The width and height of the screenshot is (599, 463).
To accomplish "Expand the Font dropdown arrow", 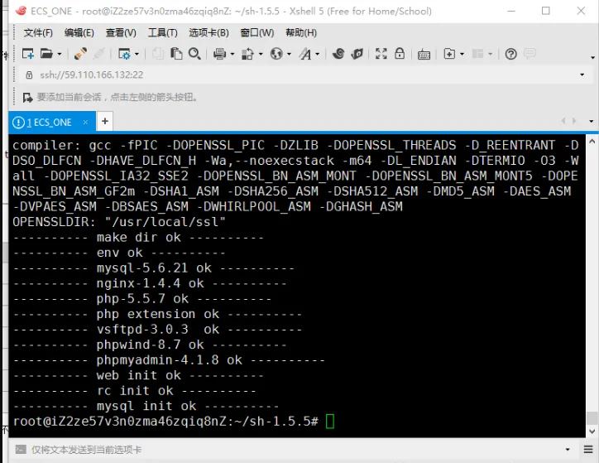I will pyautogui.click(x=318, y=55).
